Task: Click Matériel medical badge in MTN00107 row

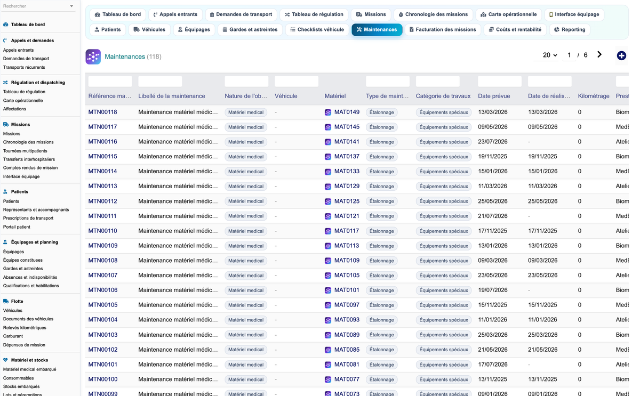Action: (x=246, y=276)
